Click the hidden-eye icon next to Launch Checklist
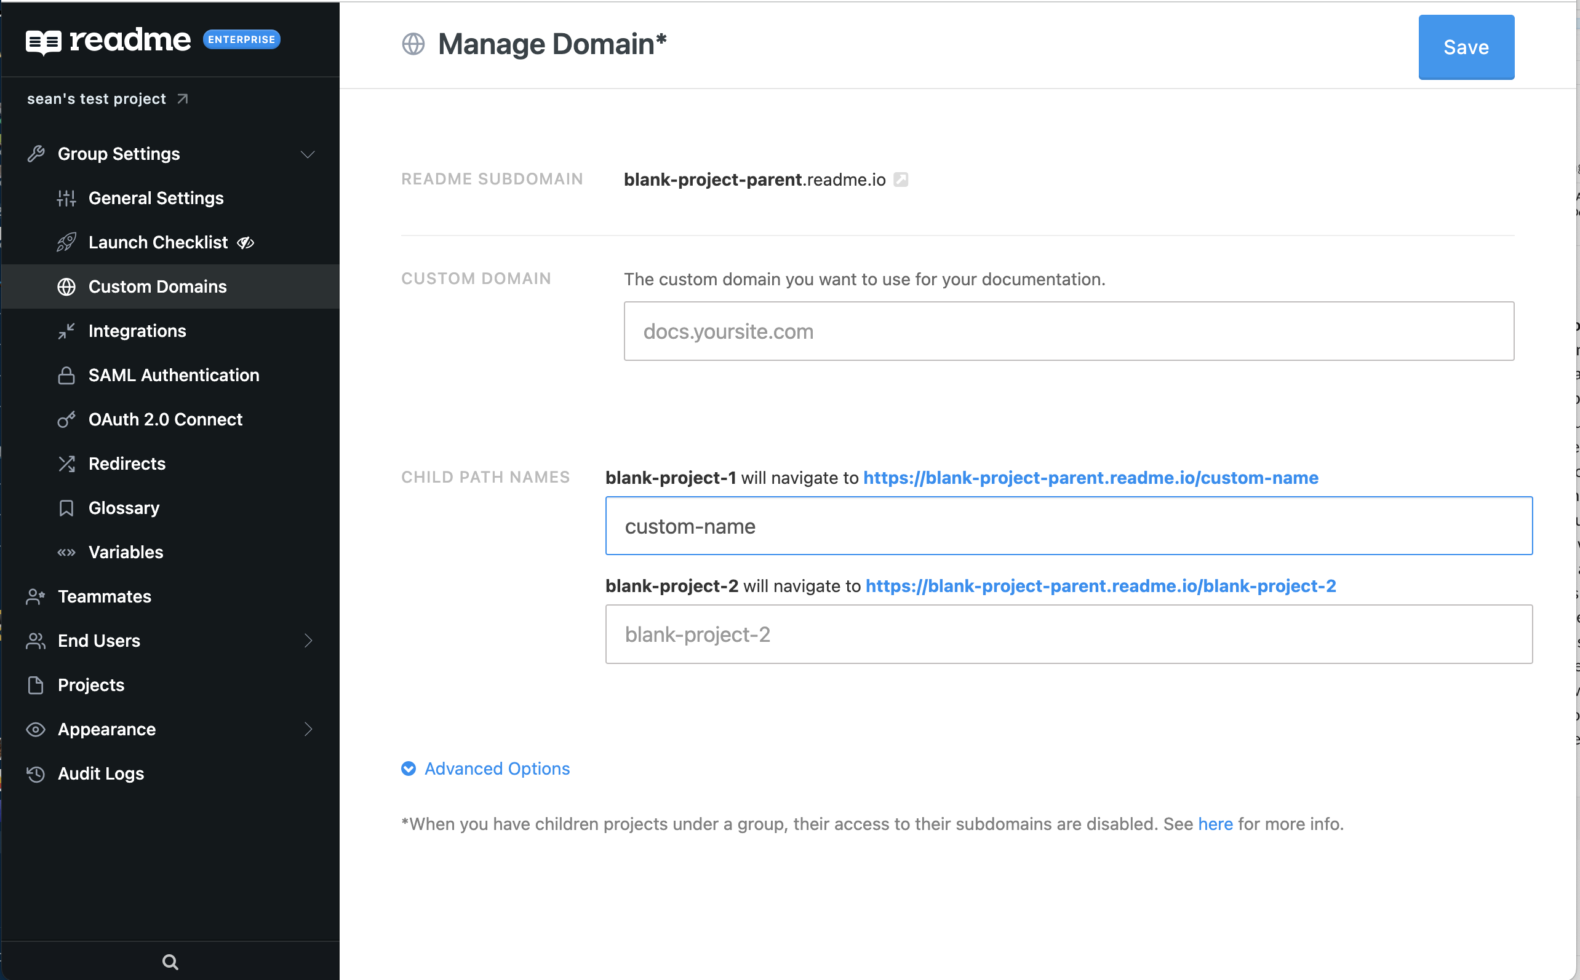The height and width of the screenshot is (980, 1580). point(246,242)
